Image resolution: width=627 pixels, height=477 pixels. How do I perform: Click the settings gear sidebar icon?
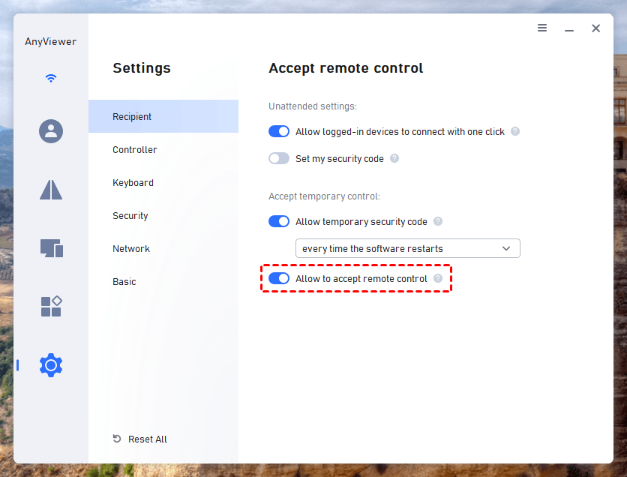point(51,365)
